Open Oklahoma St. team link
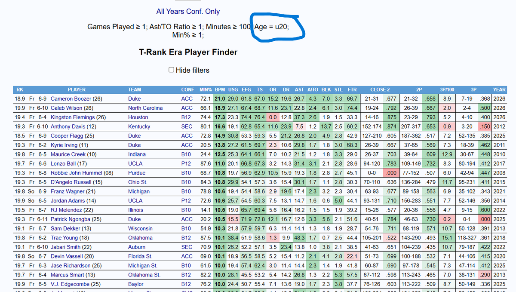This screenshot has width=516, height=292. pyautogui.click(x=144, y=275)
